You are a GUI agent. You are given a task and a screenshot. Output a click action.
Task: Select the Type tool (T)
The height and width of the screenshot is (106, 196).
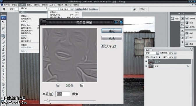[3, 74]
